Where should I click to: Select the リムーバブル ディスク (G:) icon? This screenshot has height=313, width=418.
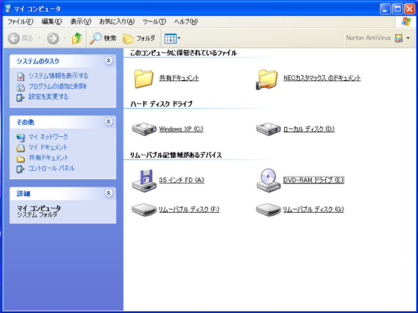coord(268,209)
